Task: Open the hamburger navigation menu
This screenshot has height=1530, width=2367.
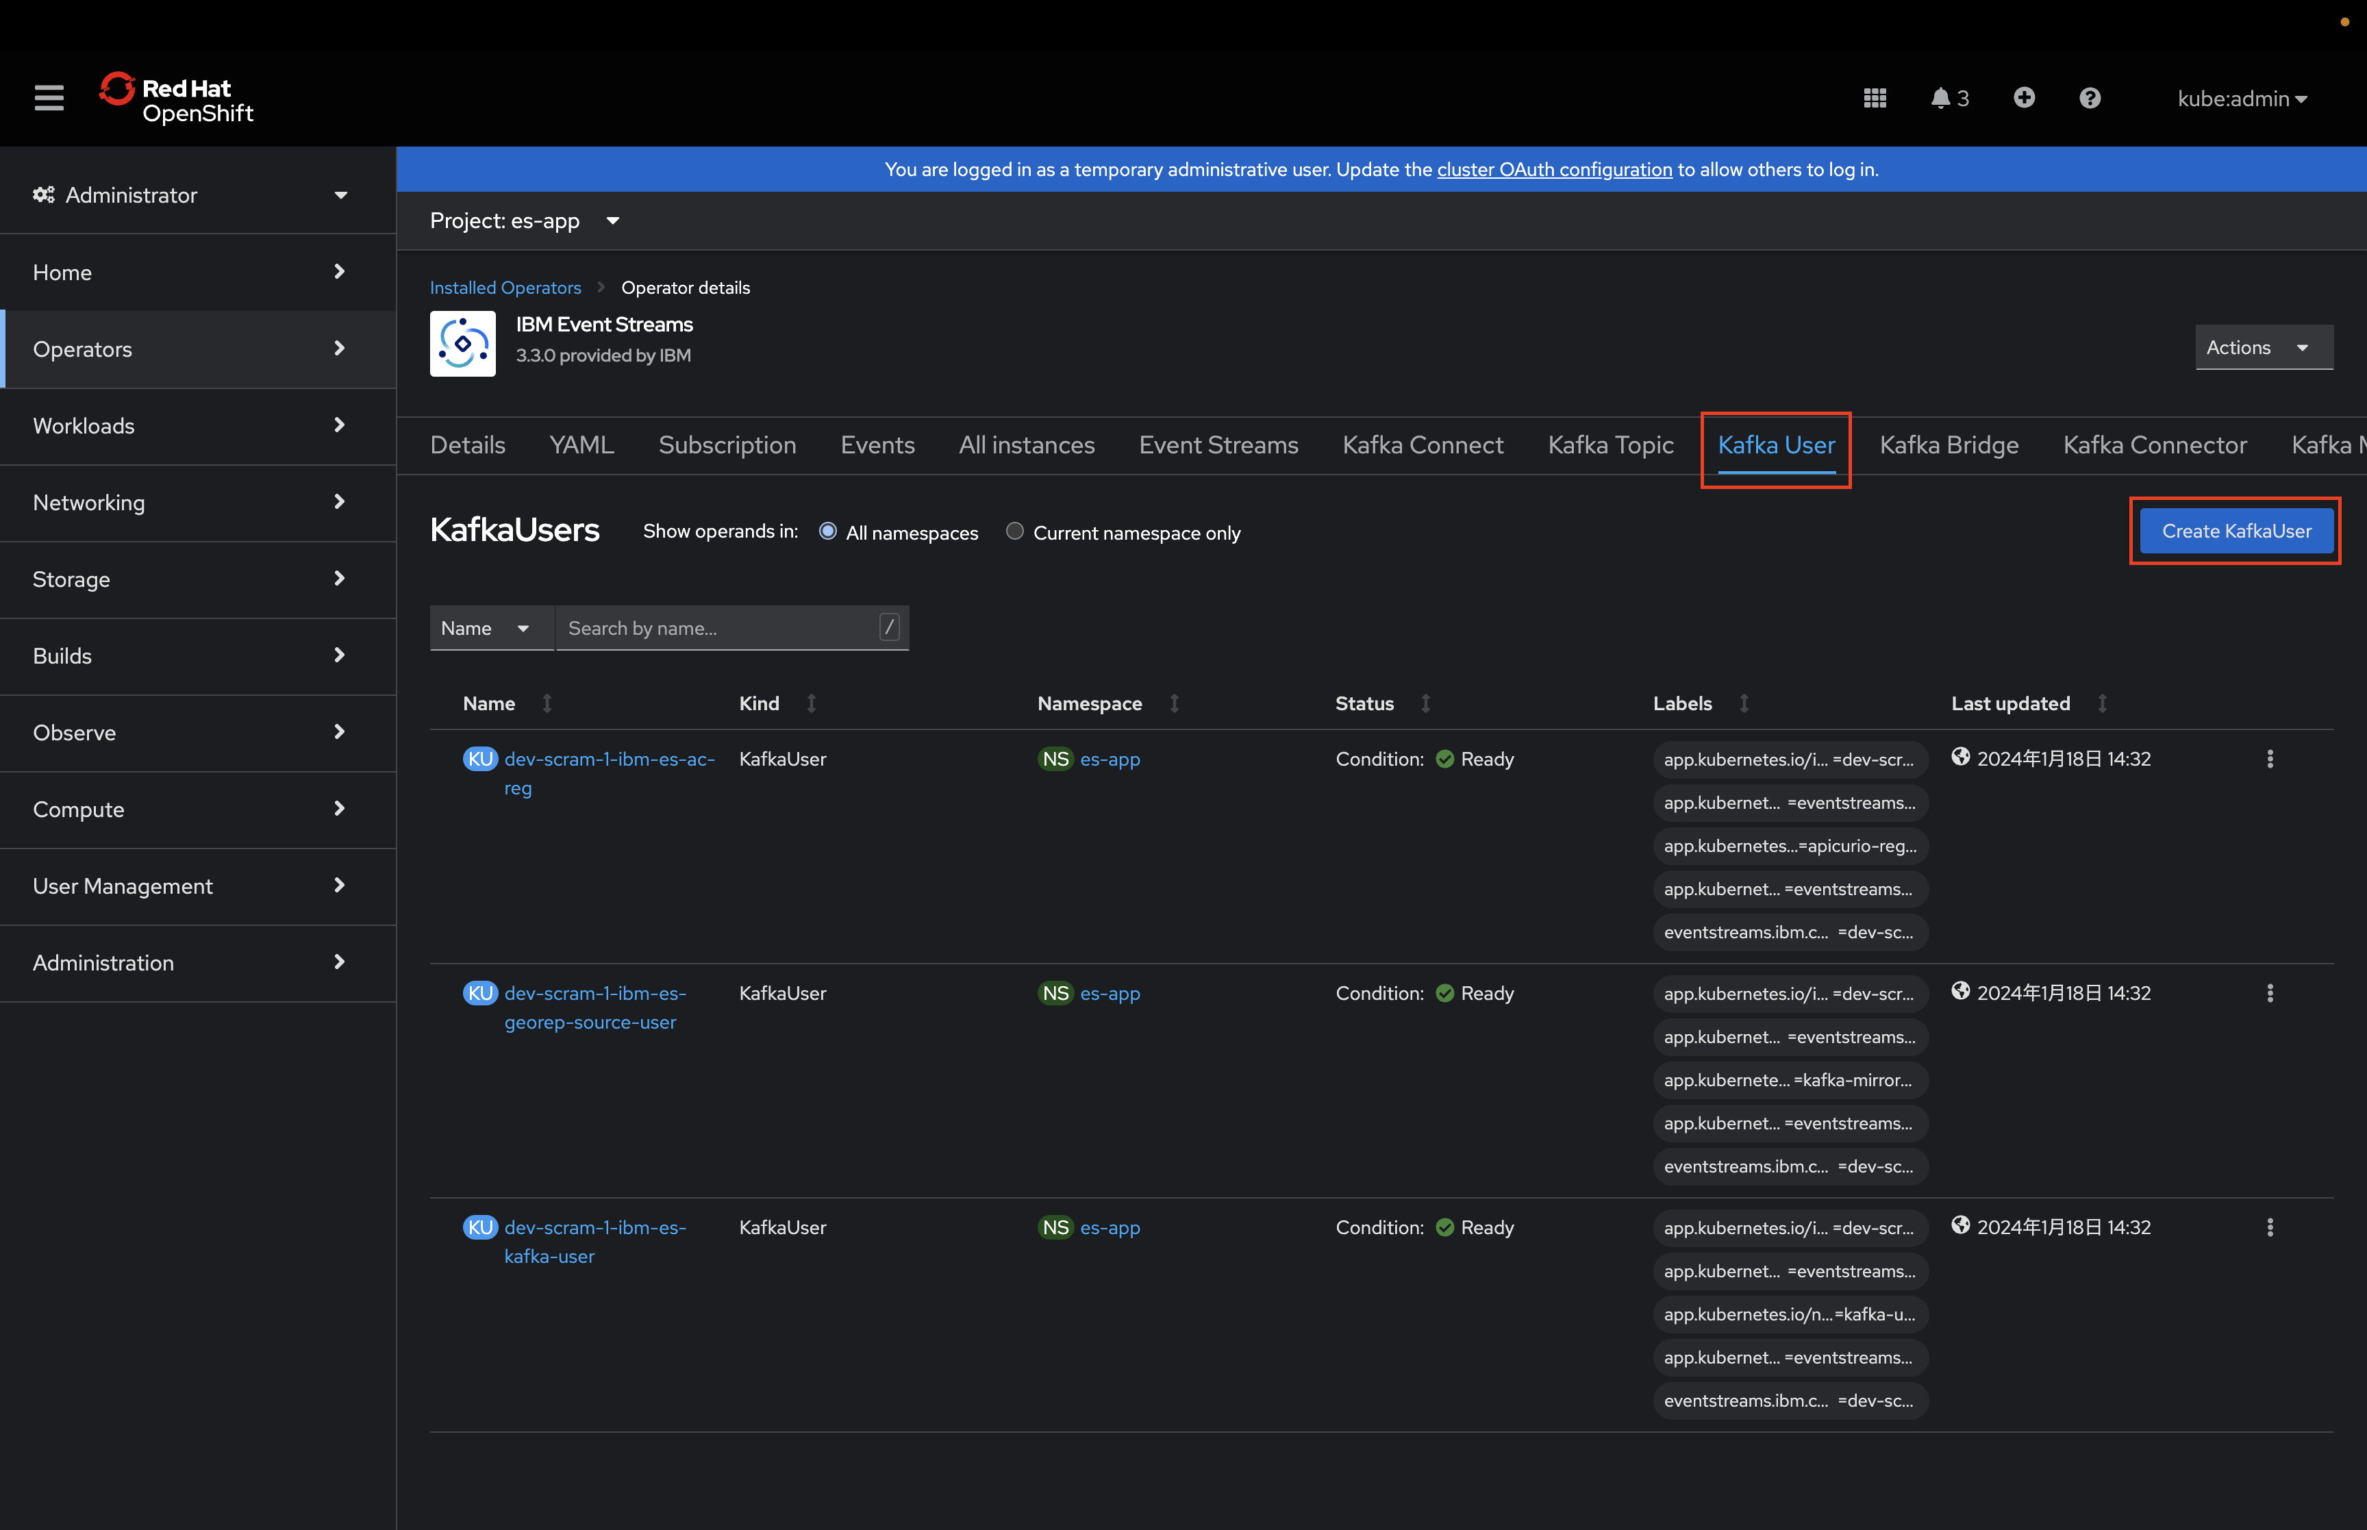Action: (49, 97)
